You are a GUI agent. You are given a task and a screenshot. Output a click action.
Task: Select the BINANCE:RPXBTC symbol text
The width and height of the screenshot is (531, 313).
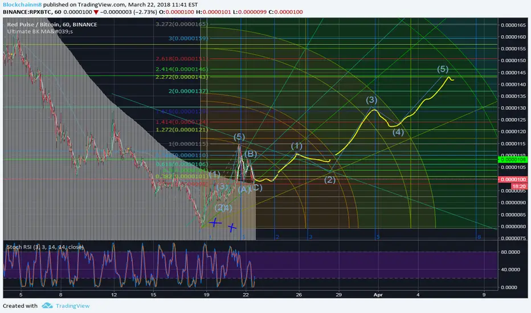[x=27, y=12]
